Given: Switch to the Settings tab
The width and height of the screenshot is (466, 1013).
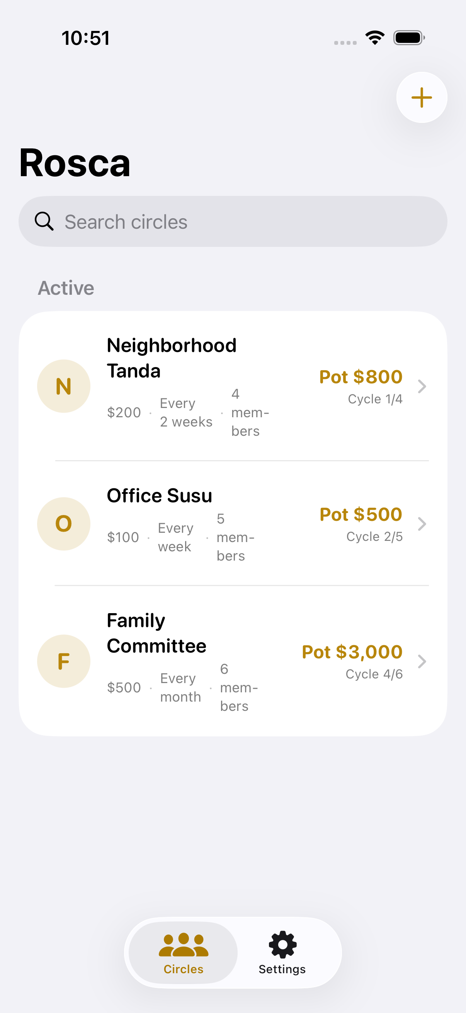Looking at the screenshot, I should tap(282, 952).
